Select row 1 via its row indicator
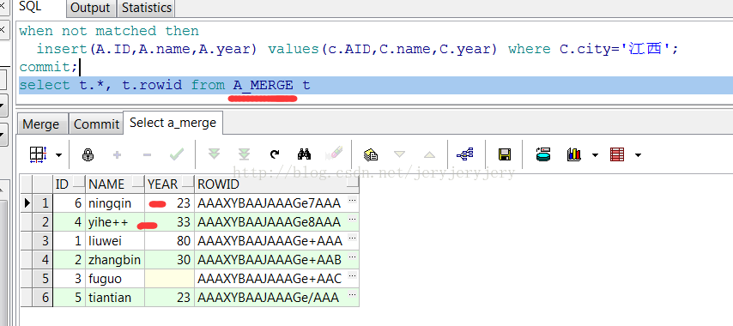Screen dimensions: 733x326 tap(27, 203)
